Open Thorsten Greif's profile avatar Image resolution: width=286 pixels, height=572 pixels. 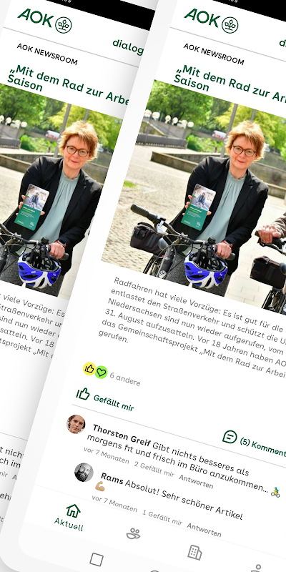coord(76,424)
